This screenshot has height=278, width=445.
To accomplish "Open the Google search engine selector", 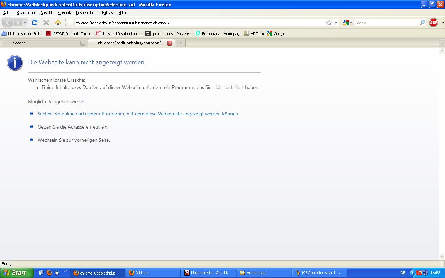I will pos(347,23).
